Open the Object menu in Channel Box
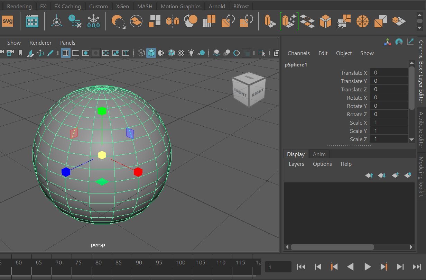Image resolution: width=426 pixels, height=280 pixels. point(344,53)
